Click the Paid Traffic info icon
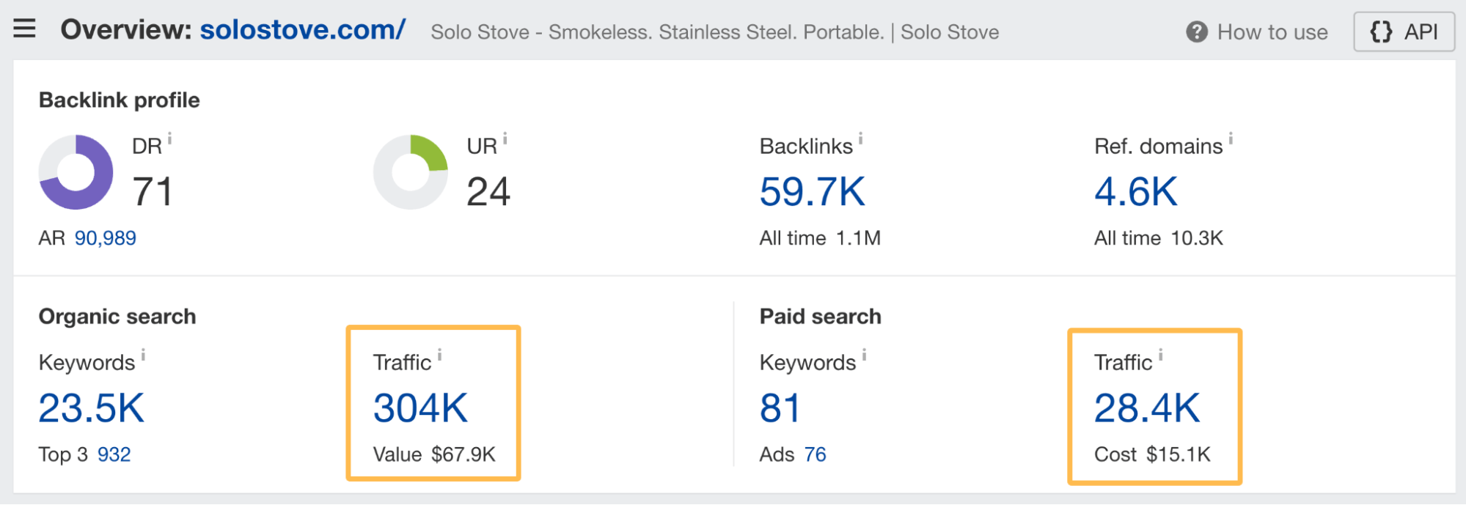Screen dimensions: 1466x505 point(1160,355)
